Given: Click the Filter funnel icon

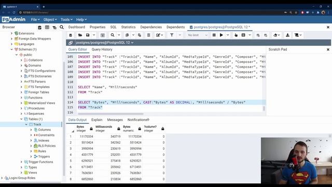Looking at the screenshot, I should pos(172,35).
